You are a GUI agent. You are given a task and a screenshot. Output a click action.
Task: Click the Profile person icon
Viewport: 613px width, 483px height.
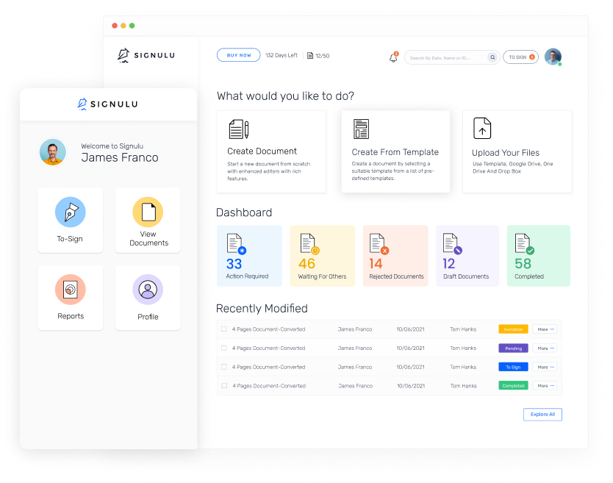pyautogui.click(x=148, y=290)
